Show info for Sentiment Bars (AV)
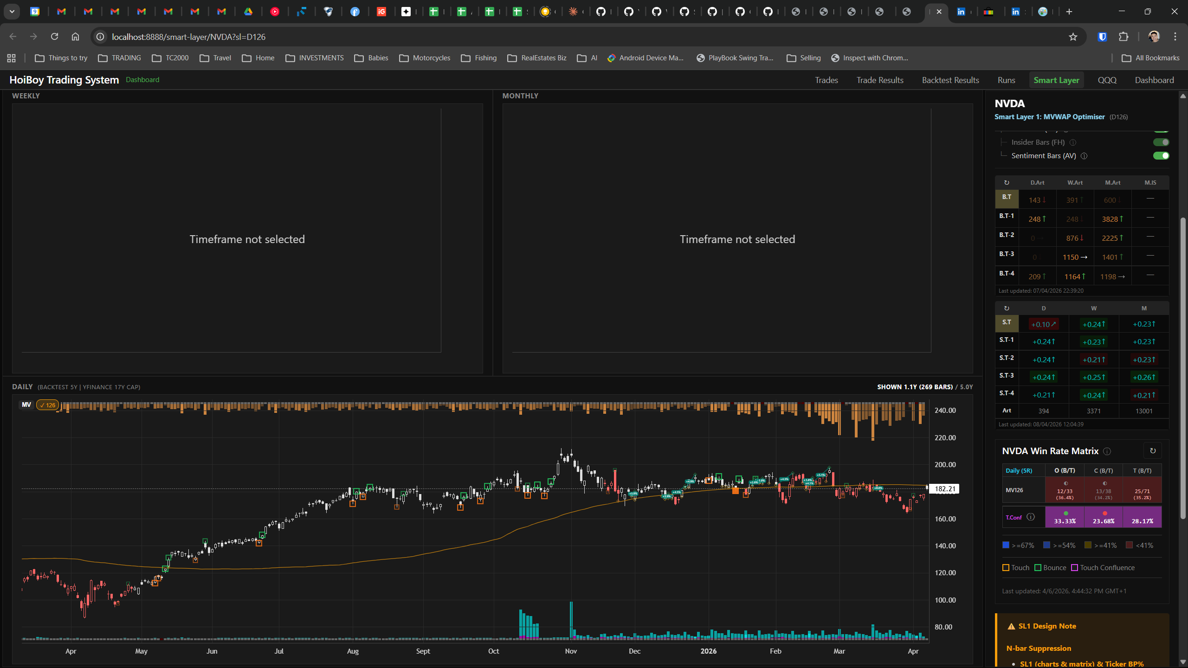 pos(1084,156)
